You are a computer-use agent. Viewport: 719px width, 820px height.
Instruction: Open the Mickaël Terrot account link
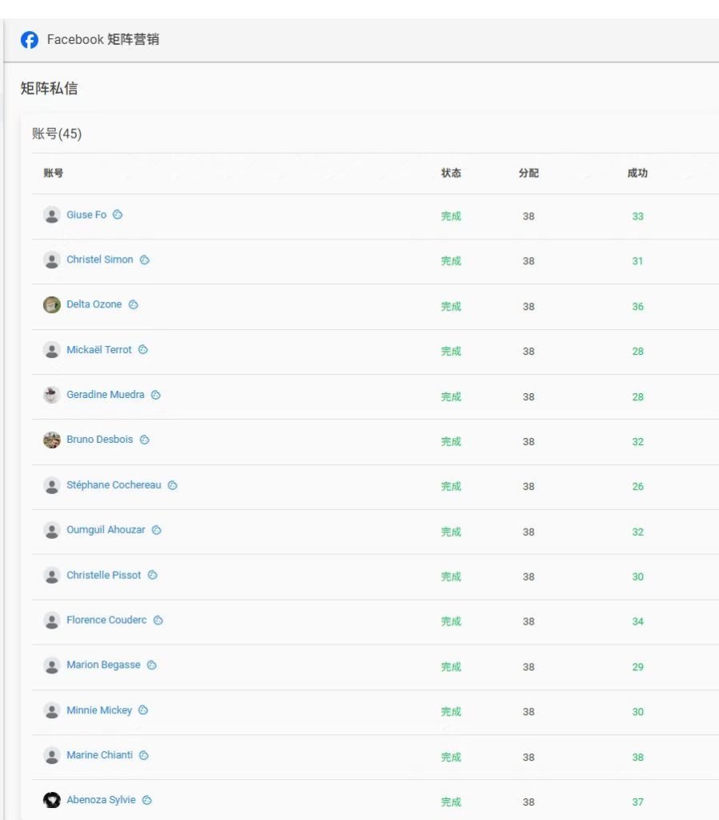click(x=99, y=350)
